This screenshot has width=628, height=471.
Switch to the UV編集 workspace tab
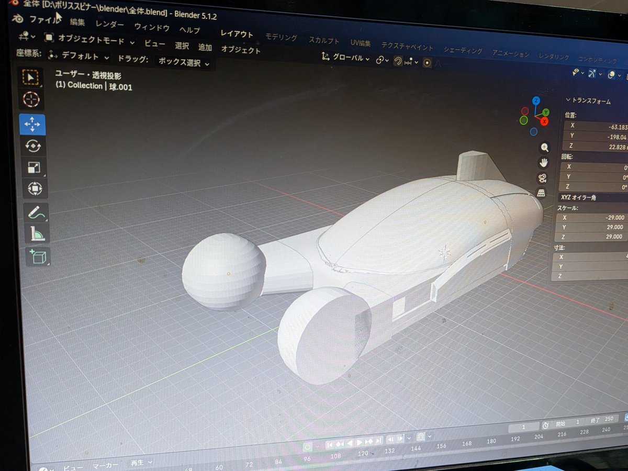click(361, 42)
